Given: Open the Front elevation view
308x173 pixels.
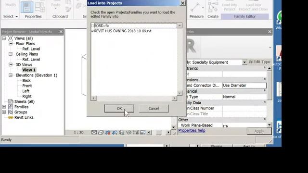Looking at the screenshot, I should coord(27,86).
